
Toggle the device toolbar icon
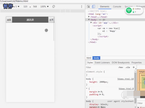(x=93, y=7)
